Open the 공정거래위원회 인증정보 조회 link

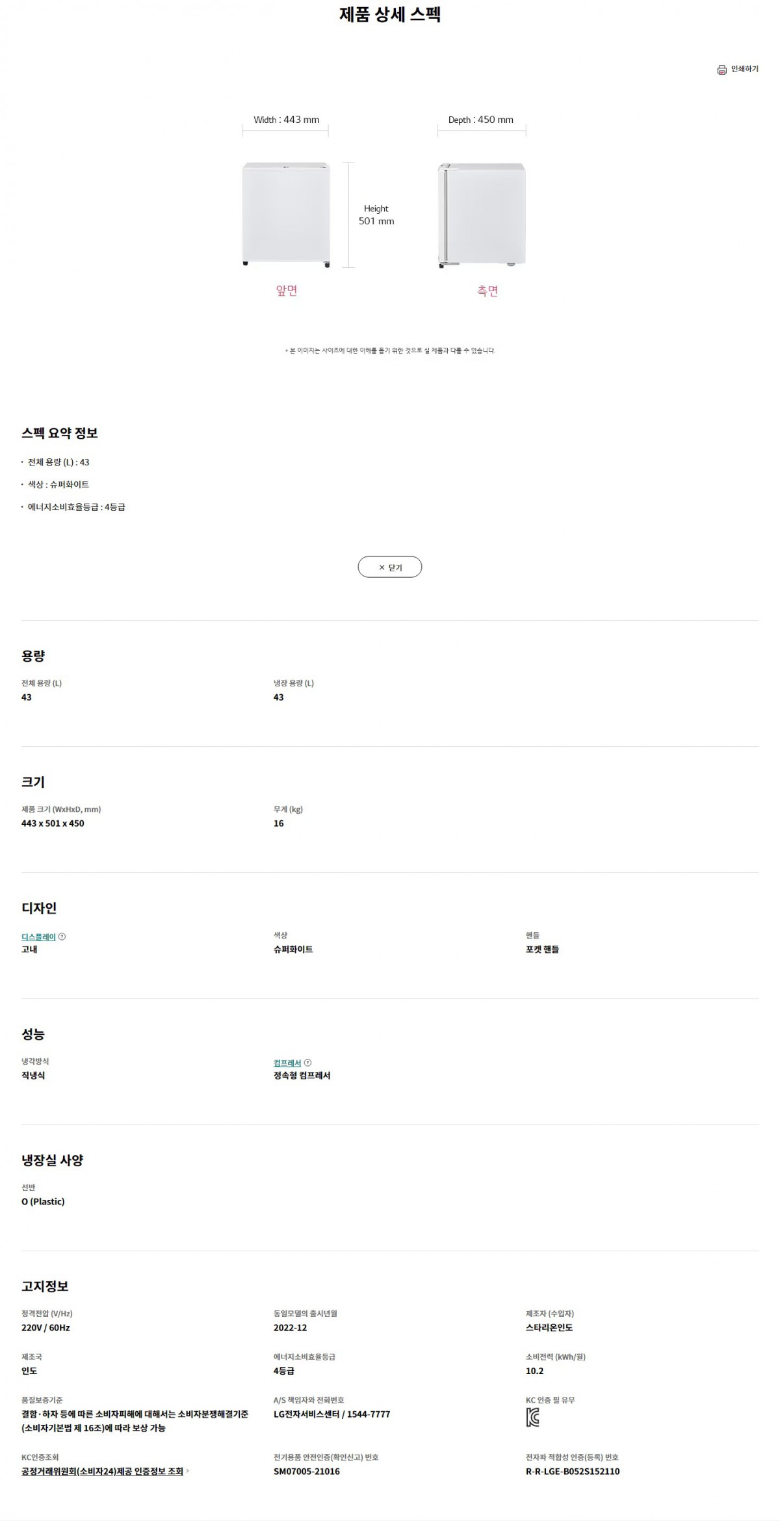click(102, 1471)
